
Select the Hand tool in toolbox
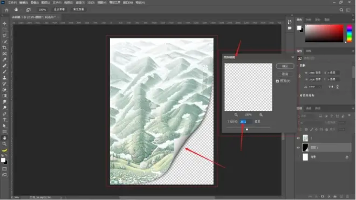pyautogui.click(x=4, y=138)
